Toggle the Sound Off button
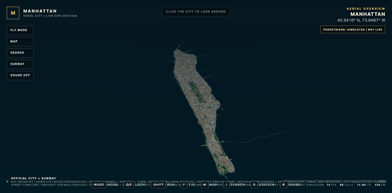The image size is (392, 193). [x=20, y=76]
